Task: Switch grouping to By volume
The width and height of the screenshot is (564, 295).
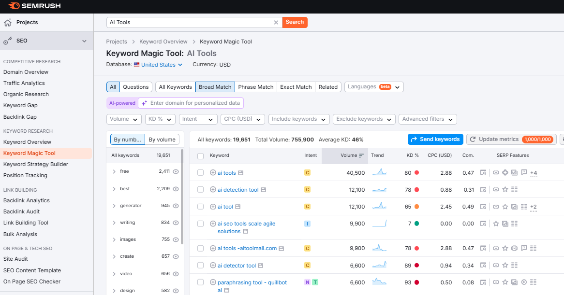Action: (162, 140)
